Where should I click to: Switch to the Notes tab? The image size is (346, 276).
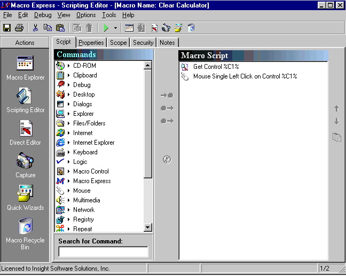(x=167, y=43)
